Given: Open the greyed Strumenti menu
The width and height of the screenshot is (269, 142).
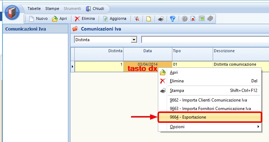Looking at the screenshot, I should coord(72,9).
